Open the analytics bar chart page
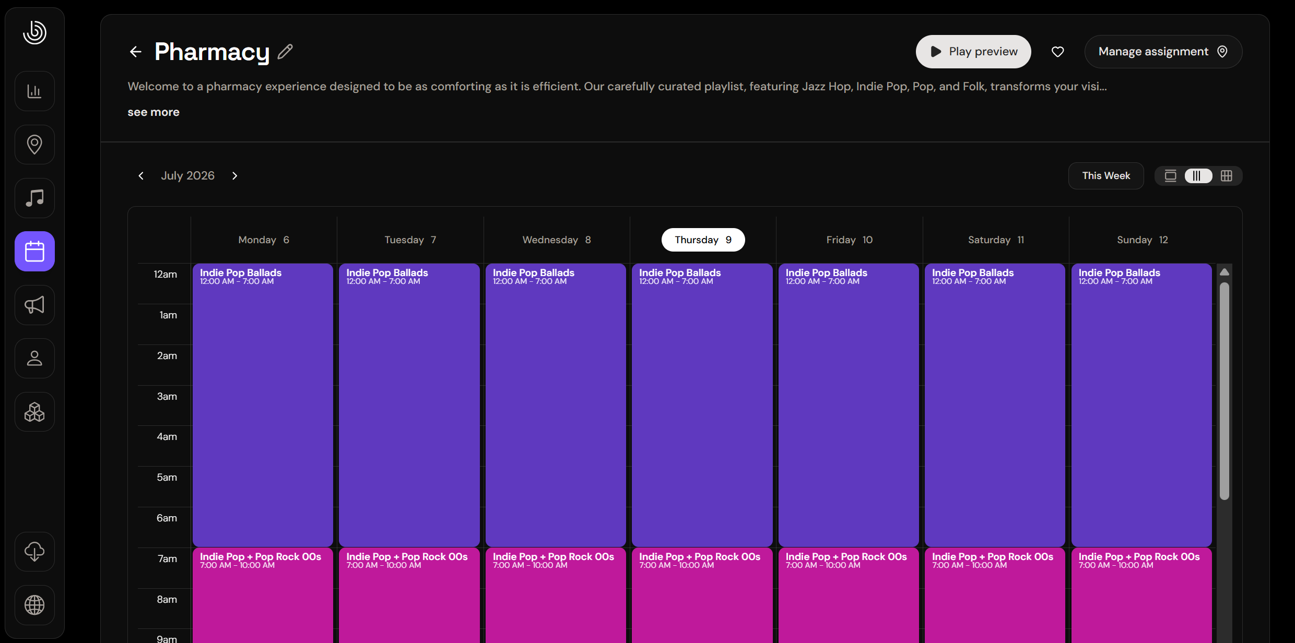This screenshot has width=1295, height=643. click(x=34, y=91)
